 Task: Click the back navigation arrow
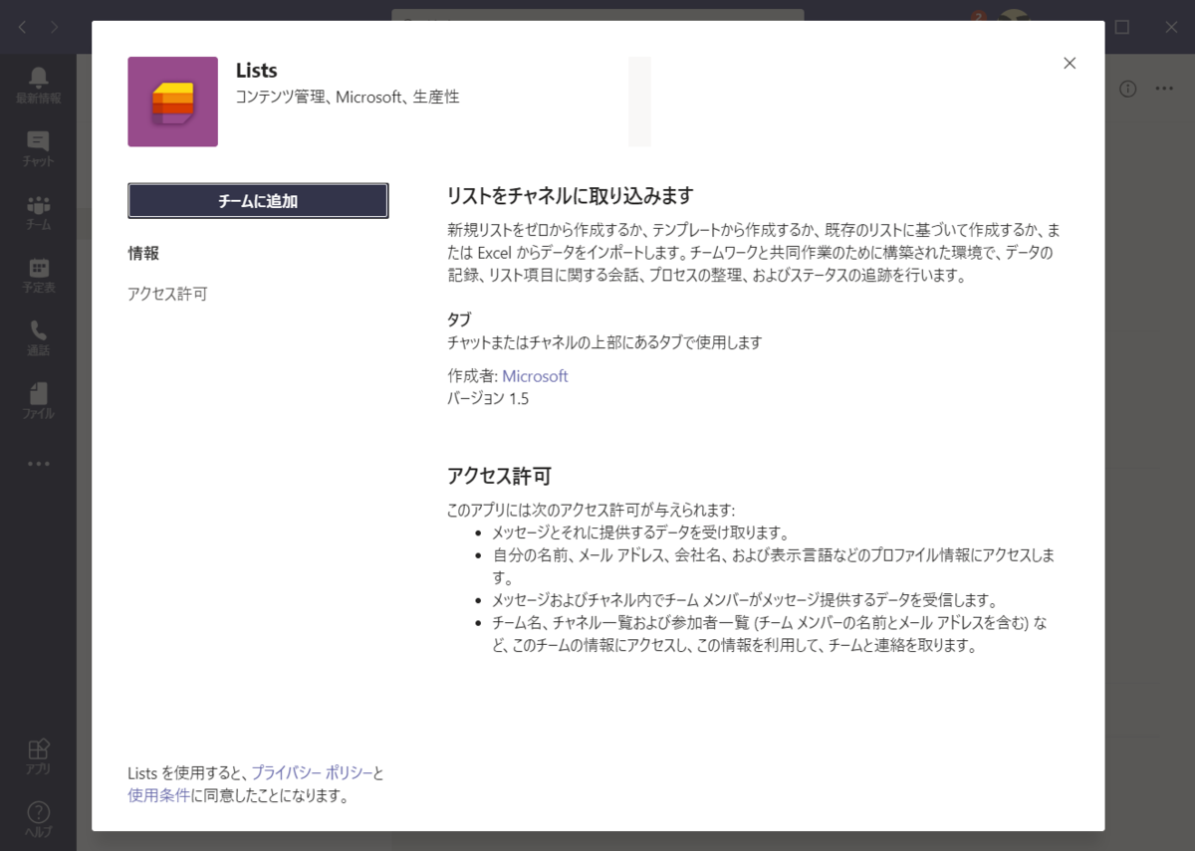click(23, 27)
